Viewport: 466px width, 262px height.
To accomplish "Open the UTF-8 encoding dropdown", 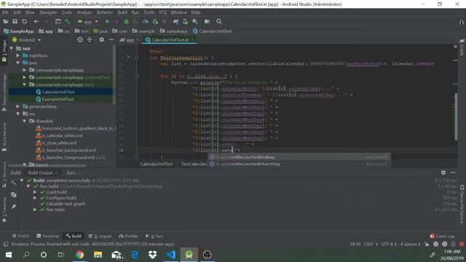I will [389, 244].
